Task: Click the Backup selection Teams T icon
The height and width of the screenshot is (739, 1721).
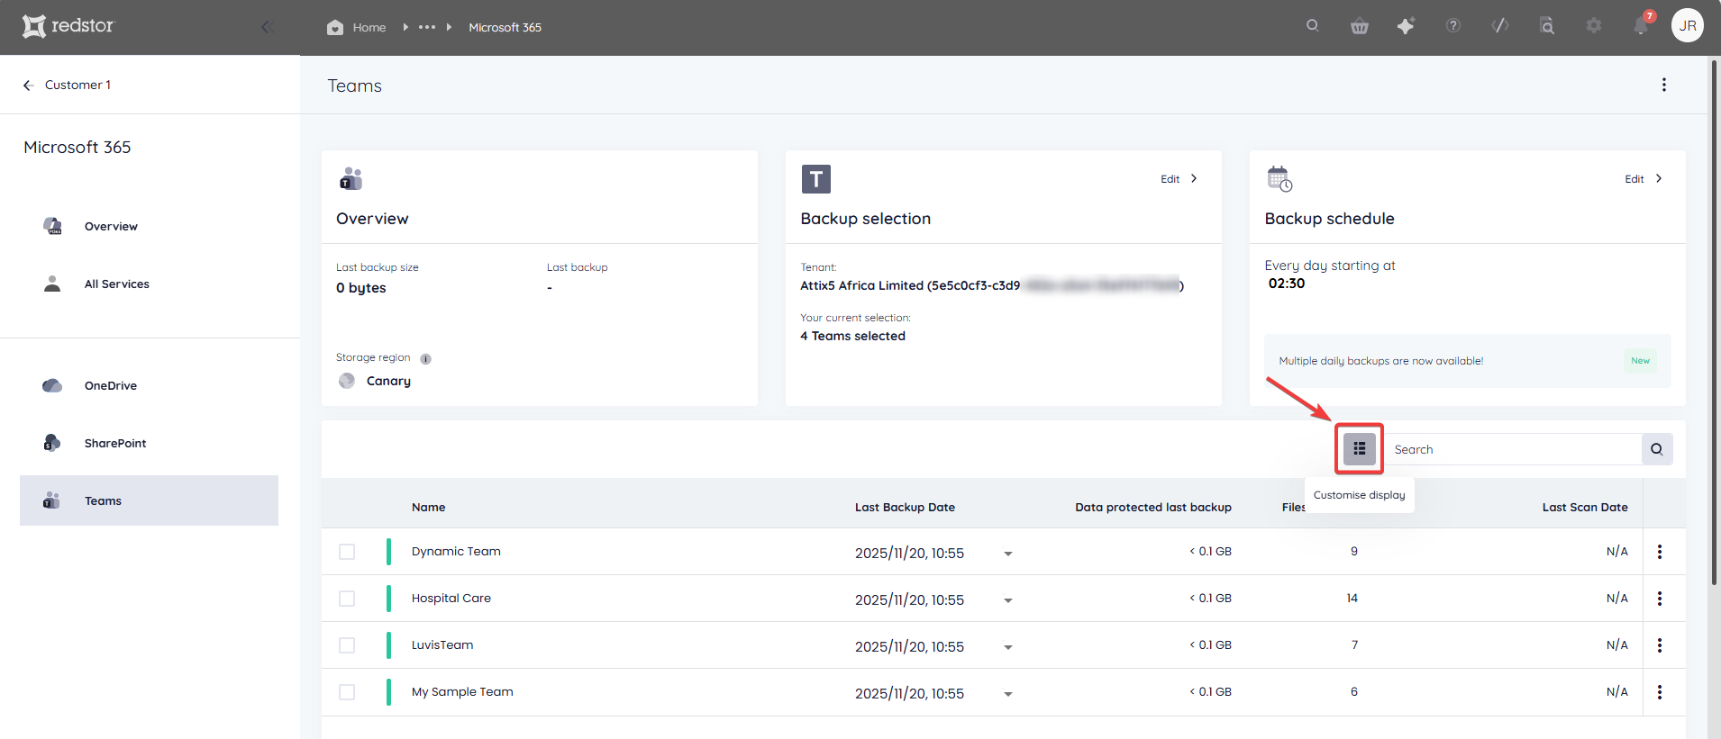Action: 815,179
